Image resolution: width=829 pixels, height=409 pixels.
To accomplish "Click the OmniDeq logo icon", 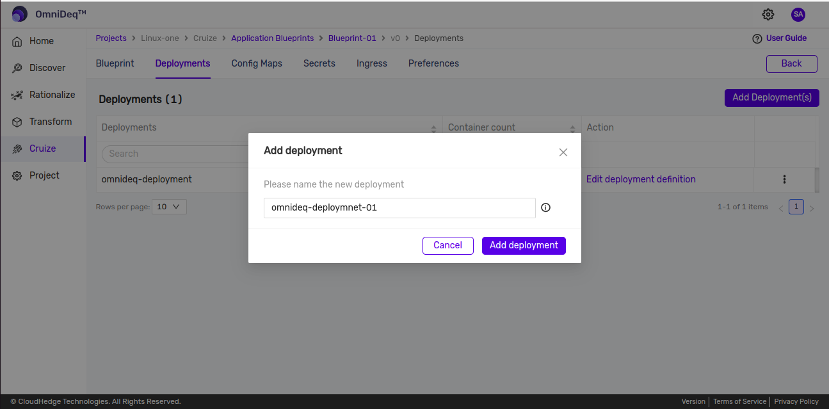I will [x=20, y=14].
